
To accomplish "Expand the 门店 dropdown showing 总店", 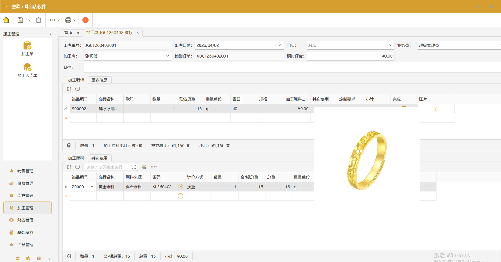I will pyautogui.click(x=390, y=45).
